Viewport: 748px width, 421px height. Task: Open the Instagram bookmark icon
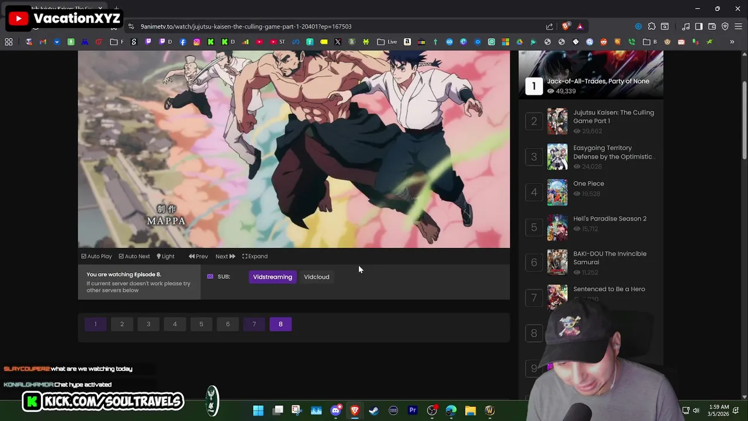coord(197,42)
